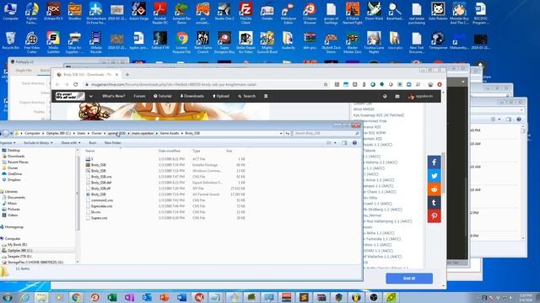Click the Windows Start button
The height and width of the screenshot is (303, 540).
[x=7, y=297]
